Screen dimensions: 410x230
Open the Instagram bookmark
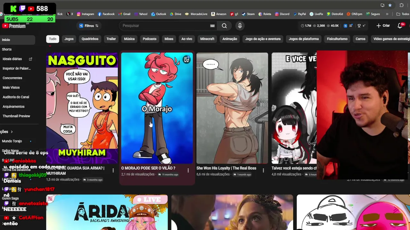tap(85, 14)
